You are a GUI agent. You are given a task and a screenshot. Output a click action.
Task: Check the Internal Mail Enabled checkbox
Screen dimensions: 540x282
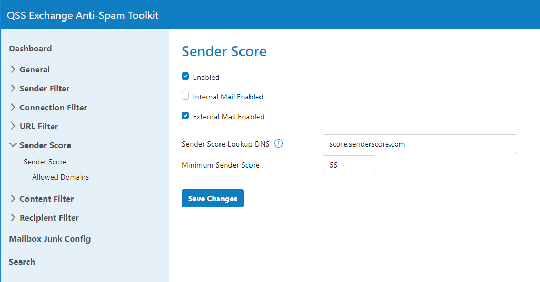point(185,96)
